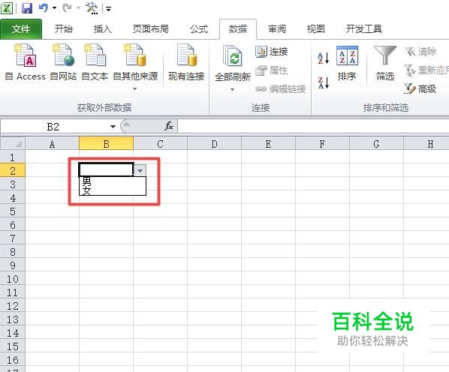The width and height of the screenshot is (449, 372).
Task: Click inside the formula bar
Action: (313, 126)
